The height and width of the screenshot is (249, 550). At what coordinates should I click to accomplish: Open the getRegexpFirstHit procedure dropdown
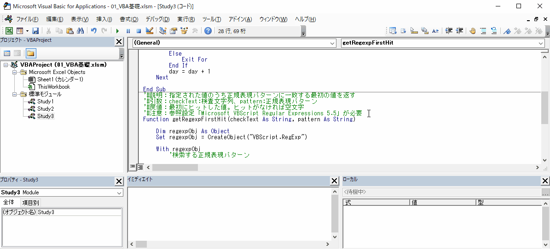click(x=540, y=43)
